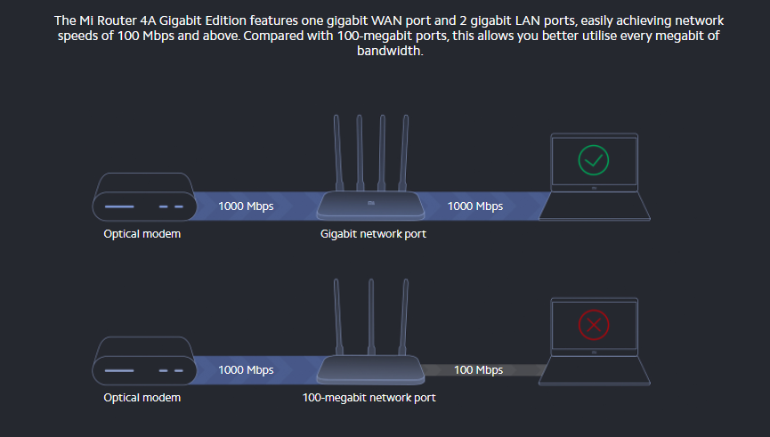The width and height of the screenshot is (770, 437).
Task: Click the bottom Optical modem label
Action: [142, 398]
